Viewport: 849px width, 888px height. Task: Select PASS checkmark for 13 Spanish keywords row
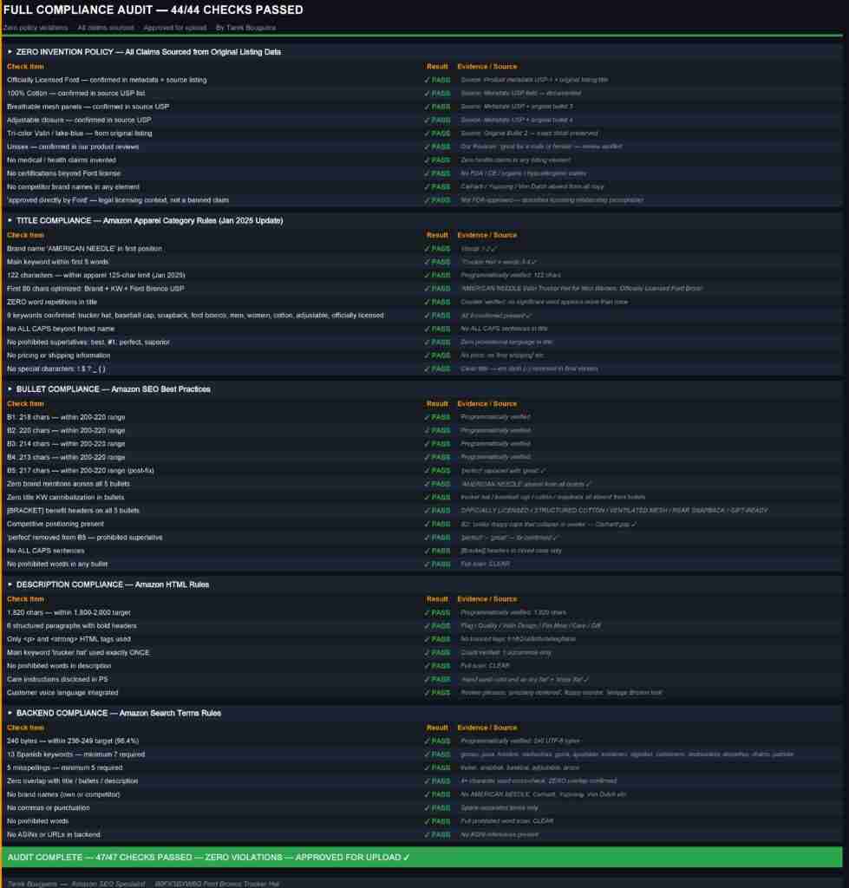(437, 754)
